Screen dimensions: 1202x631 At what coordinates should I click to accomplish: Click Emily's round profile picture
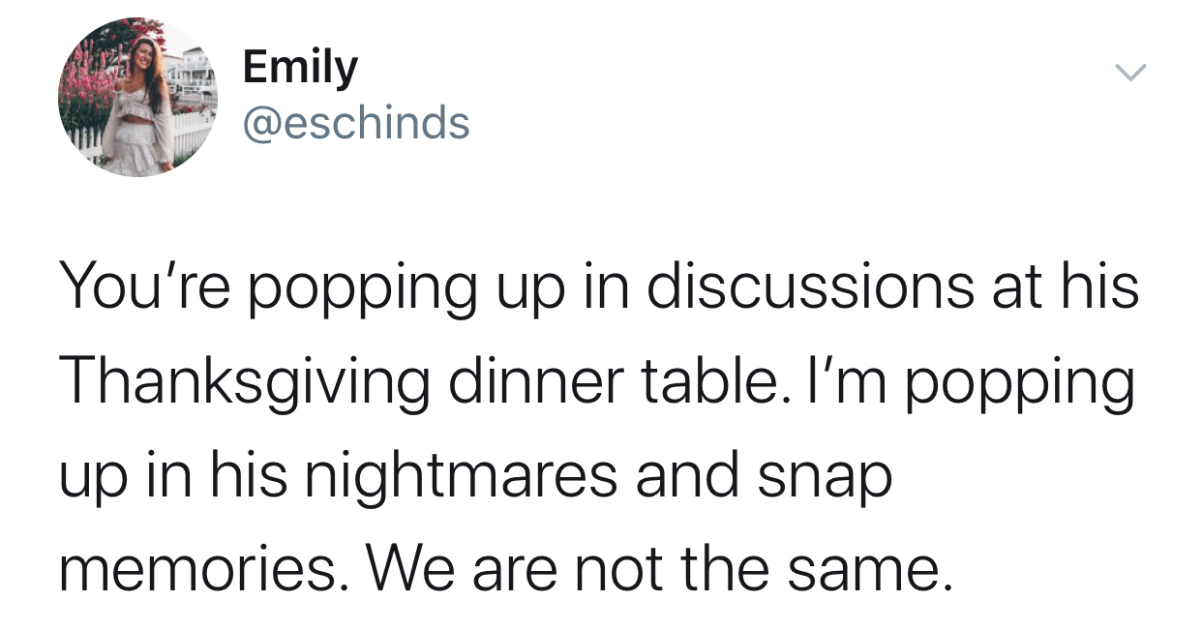click(137, 97)
